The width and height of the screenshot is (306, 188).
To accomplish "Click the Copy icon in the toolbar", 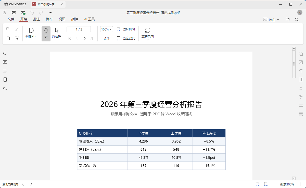I will [x=8, y=29].
